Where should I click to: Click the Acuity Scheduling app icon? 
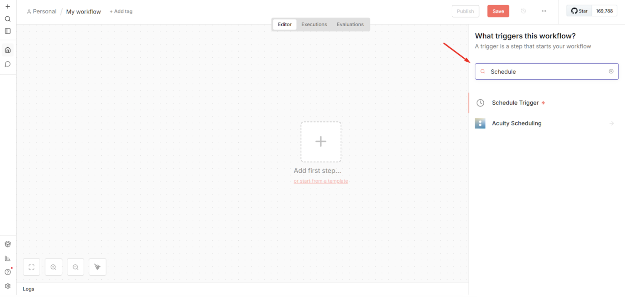[480, 123]
